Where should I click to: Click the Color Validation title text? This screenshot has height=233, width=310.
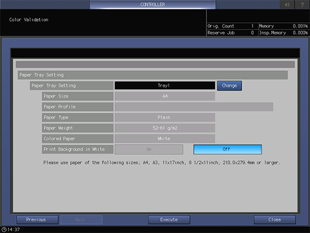(x=29, y=20)
